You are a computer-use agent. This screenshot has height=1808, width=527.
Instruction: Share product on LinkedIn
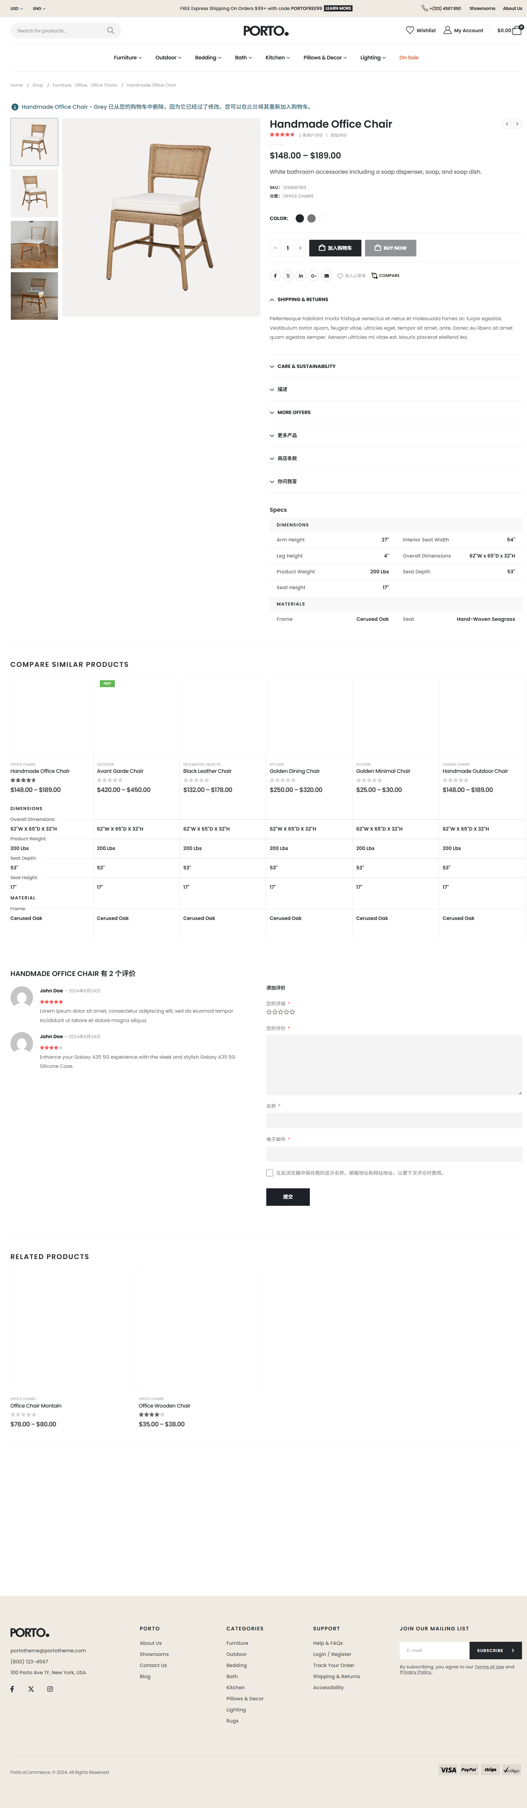click(301, 276)
